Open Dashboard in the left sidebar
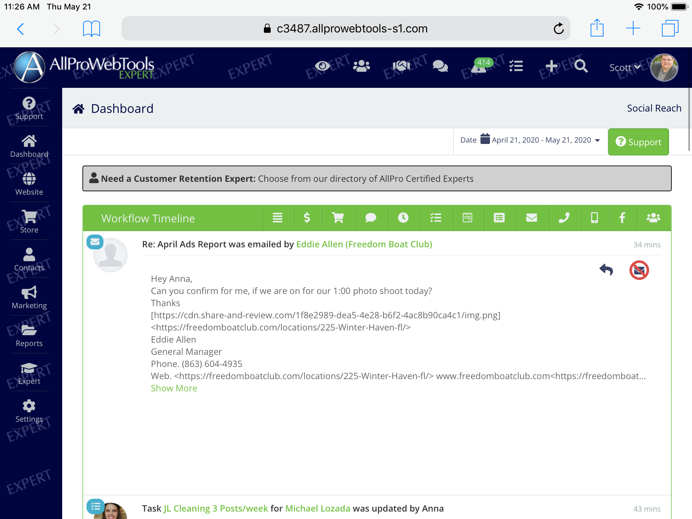This screenshot has height=519, width=692. click(x=29, y=146)
